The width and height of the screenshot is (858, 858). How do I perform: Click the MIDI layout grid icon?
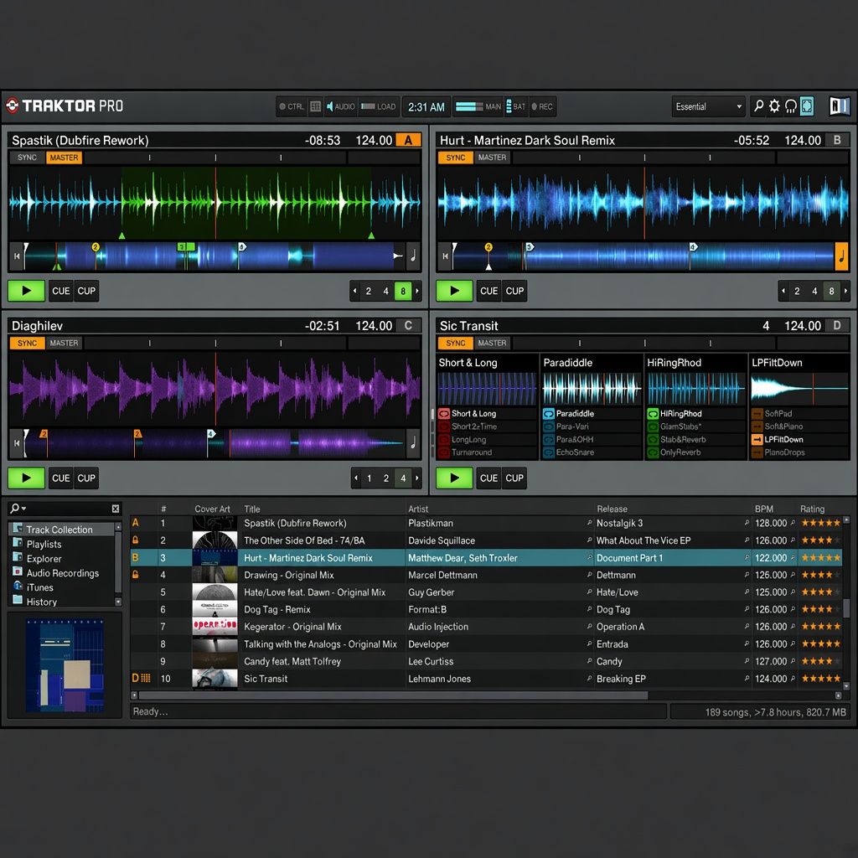[315, 106]
